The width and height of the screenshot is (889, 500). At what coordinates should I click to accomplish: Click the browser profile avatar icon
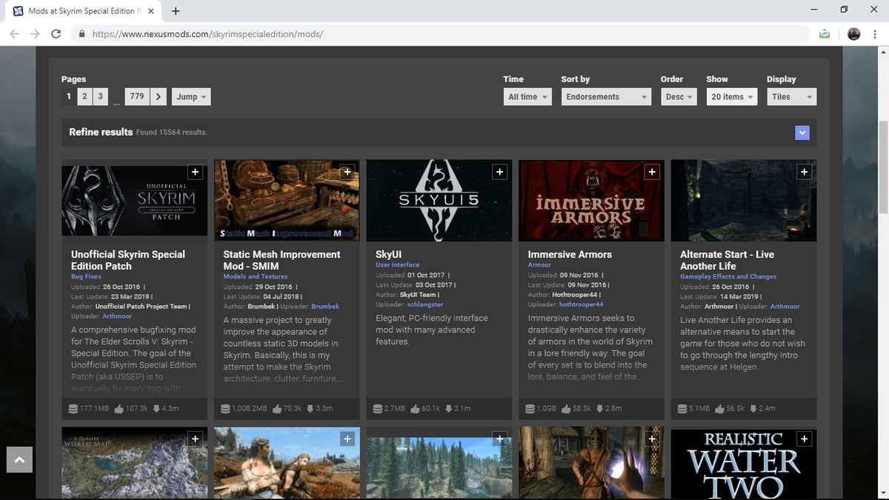pyautogui.click(x=853, y=33)
